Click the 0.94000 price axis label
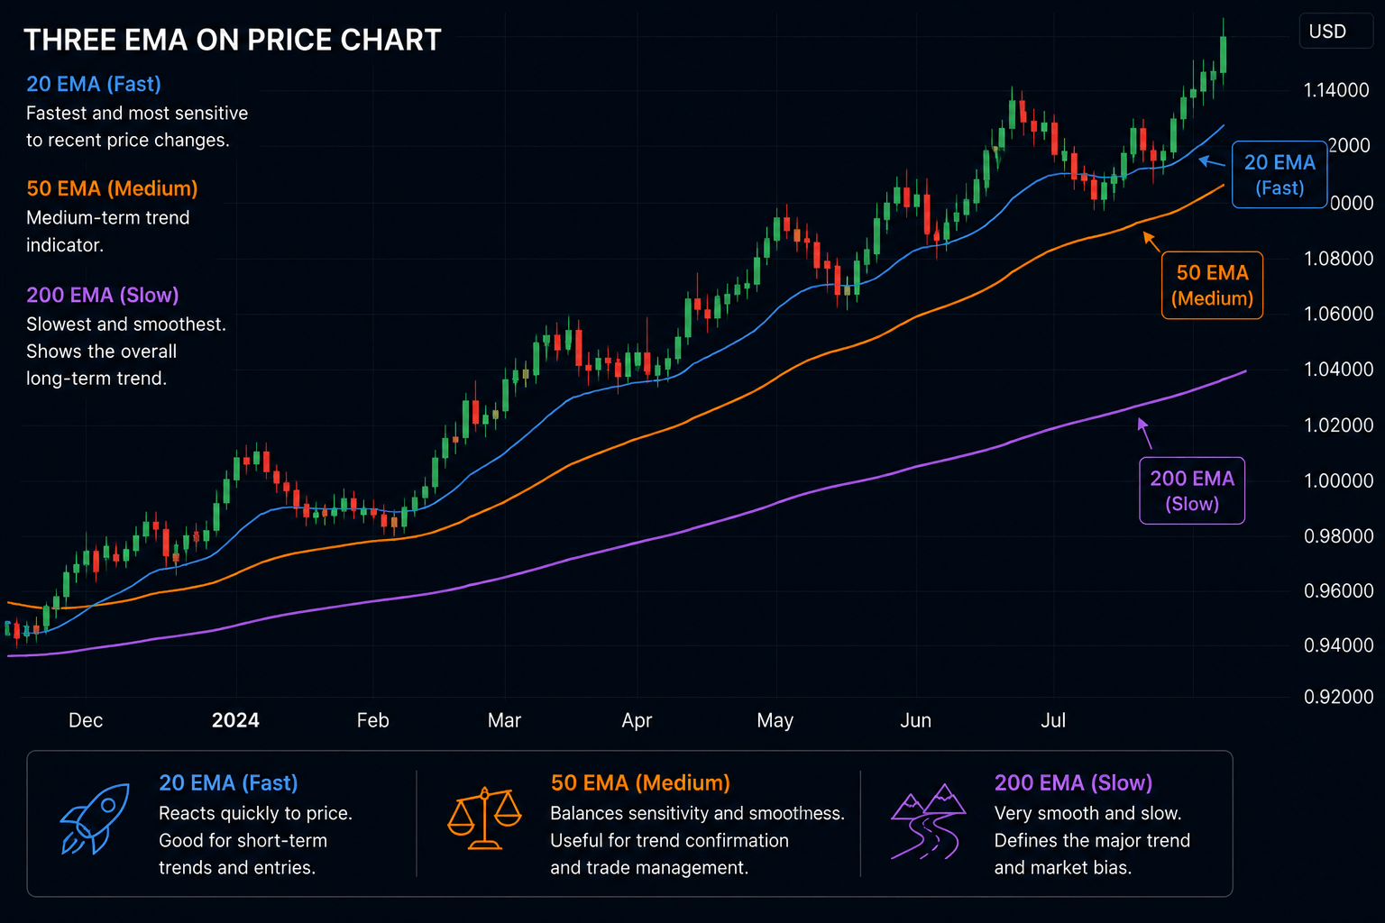This screenshot has width=1385, height=923. (x=1339, y=645)
